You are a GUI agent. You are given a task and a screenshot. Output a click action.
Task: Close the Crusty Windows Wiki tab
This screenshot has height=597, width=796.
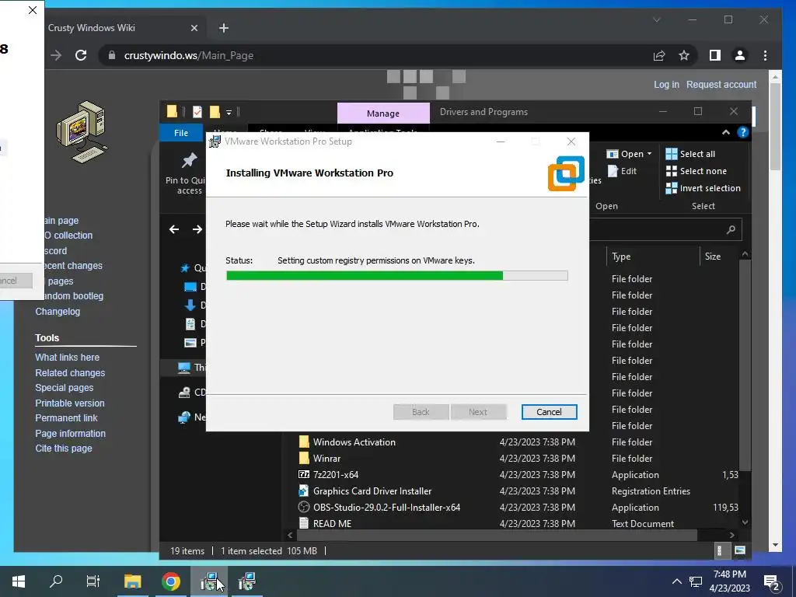tap(194, 28)
